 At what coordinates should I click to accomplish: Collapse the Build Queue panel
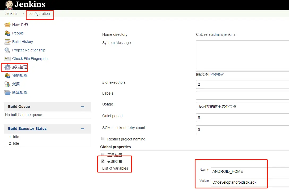83,107
